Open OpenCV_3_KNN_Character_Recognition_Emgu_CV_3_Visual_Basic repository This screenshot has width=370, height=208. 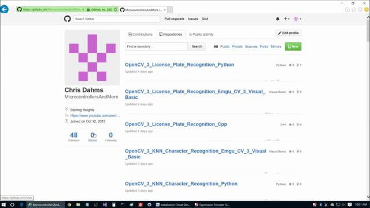click(195, 154)
